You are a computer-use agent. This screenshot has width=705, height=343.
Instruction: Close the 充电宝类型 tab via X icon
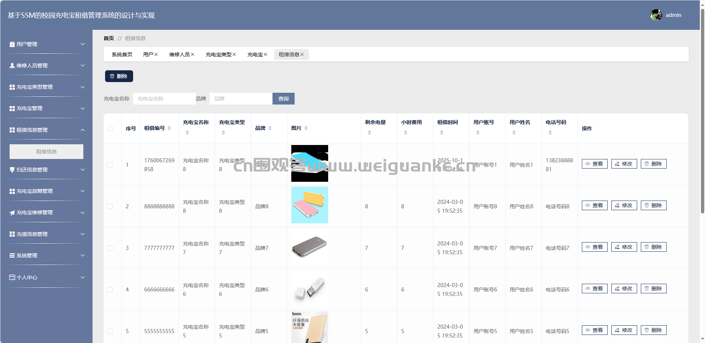234,54
